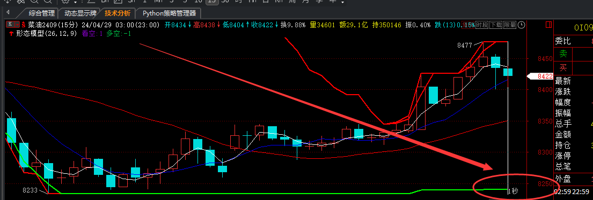Click the 时段 button
The image size is (593, 200).
coord(482,25)
